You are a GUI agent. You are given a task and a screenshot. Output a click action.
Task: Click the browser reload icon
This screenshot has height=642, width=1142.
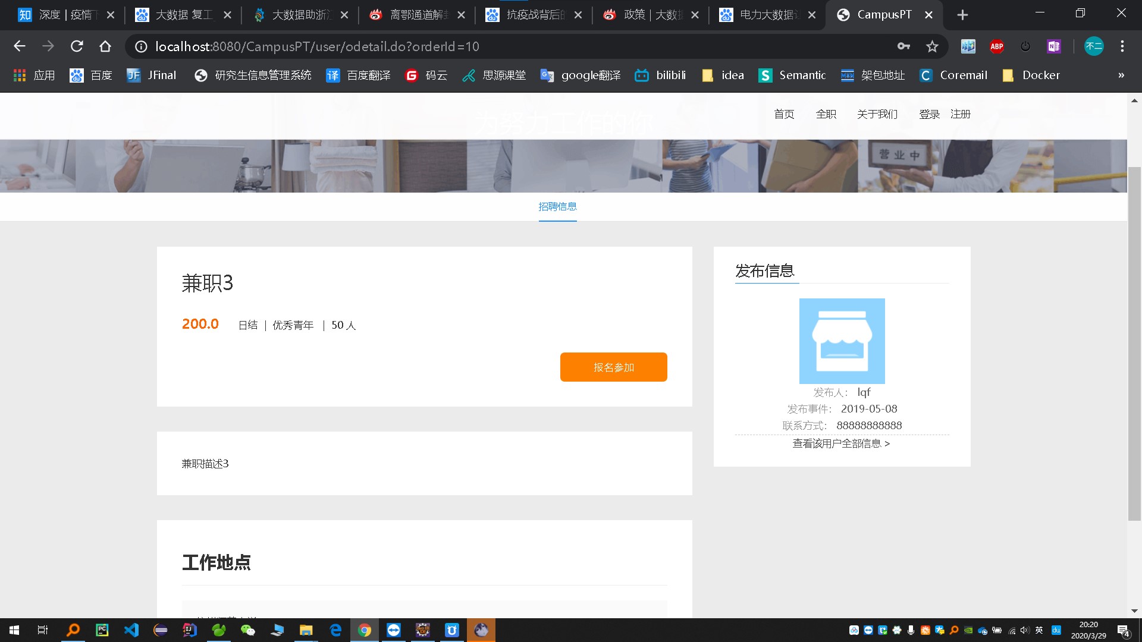[77, 46]
